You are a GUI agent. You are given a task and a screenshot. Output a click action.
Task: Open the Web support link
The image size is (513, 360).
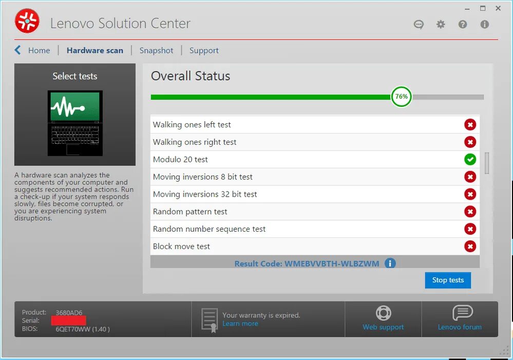pos(383,327)
